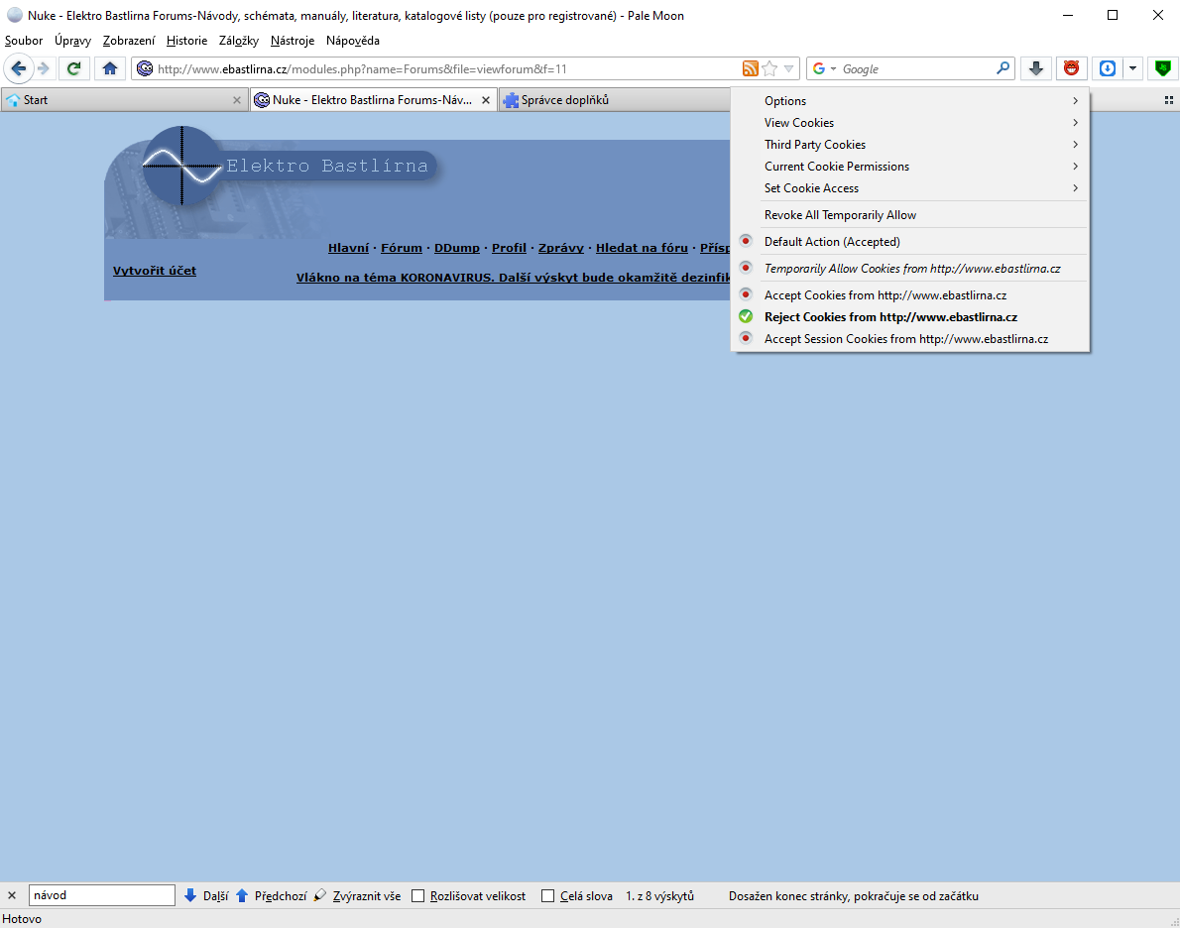Screen dimensions: 1180x928
Task: Click the red cookie monster icon
Action: coord(1071,68)
